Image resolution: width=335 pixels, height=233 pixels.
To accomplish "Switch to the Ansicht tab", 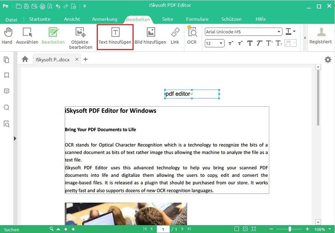I will (72, 19).
